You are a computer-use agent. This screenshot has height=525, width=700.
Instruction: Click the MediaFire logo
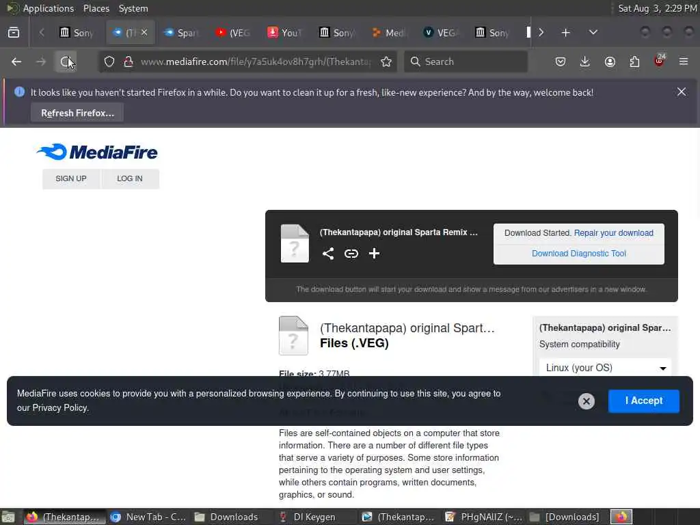(97, 152)
